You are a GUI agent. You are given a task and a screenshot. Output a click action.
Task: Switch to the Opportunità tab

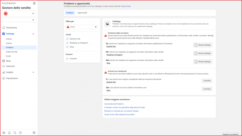point(82,13)
